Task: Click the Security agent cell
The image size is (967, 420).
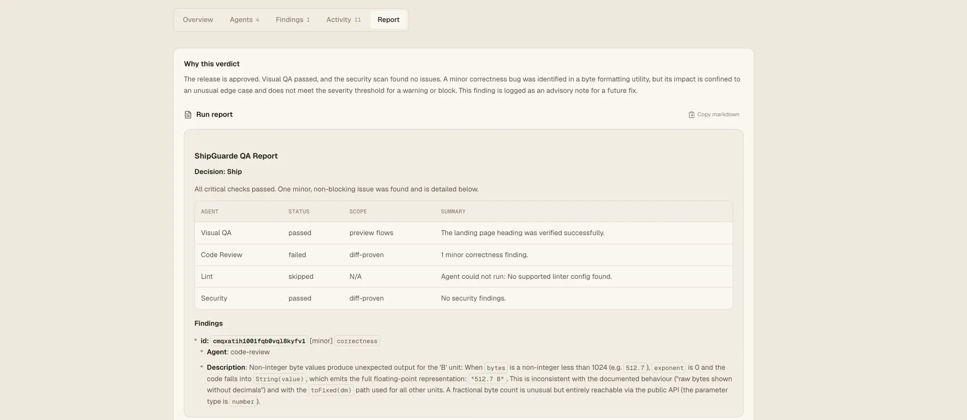Action: [x=214, y=299]
